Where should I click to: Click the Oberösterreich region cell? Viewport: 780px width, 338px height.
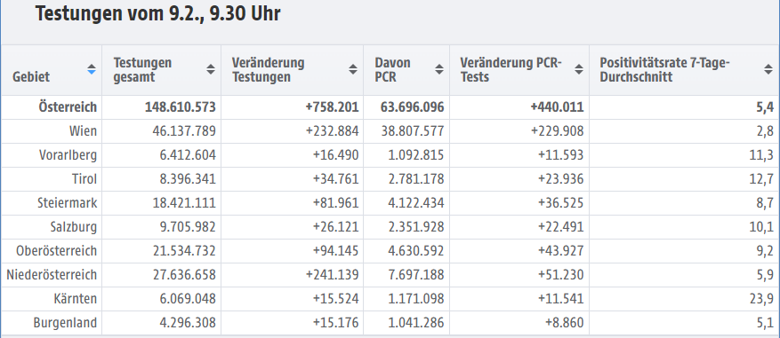click(x=56, y=251)
